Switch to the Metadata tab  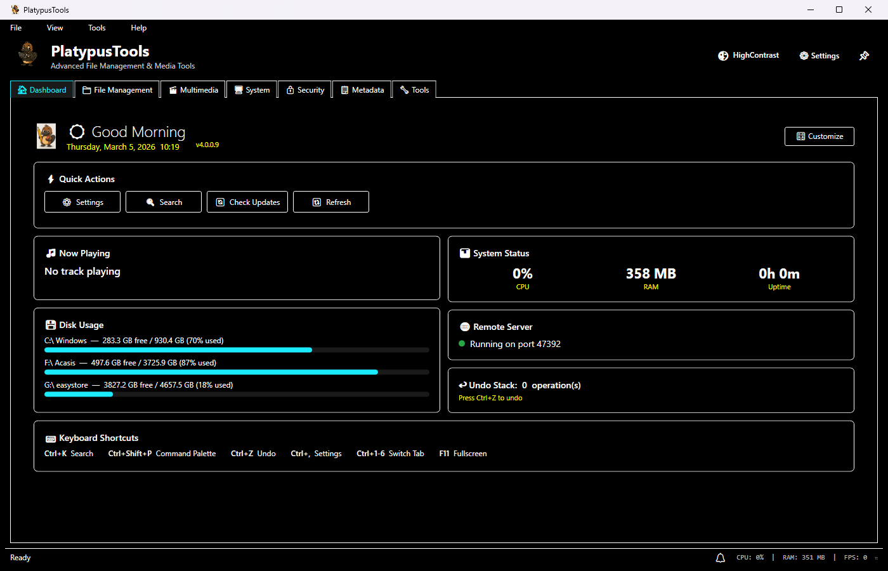point(362,89)
